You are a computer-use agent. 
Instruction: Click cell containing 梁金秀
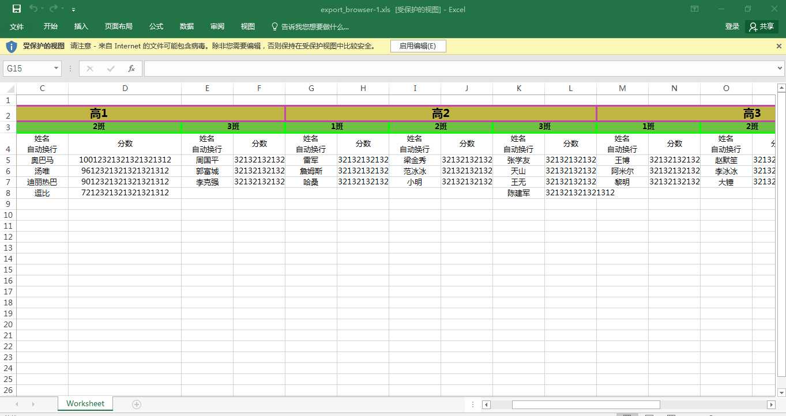(415, 160)
